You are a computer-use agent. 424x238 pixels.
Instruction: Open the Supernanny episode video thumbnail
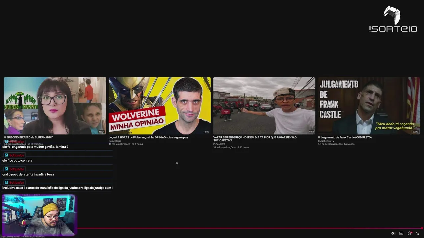55,105
